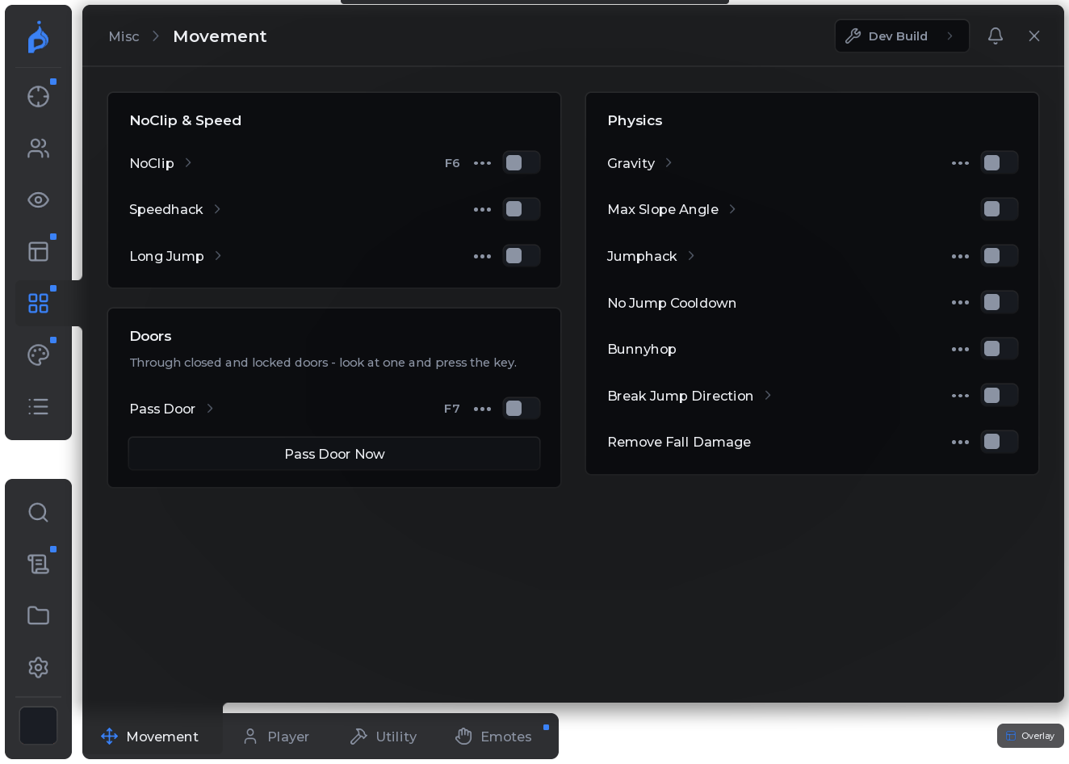Screen dimensions: 1069x764
Task: Expand the Gravity settings chevron
Action: pyautogui.click(x=669, y=162)
